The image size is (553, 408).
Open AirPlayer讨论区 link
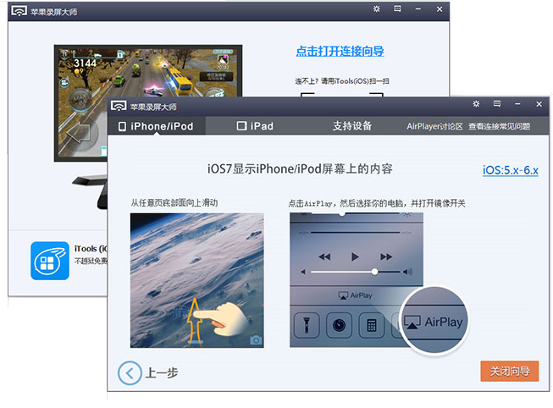[x=434, y=127]
